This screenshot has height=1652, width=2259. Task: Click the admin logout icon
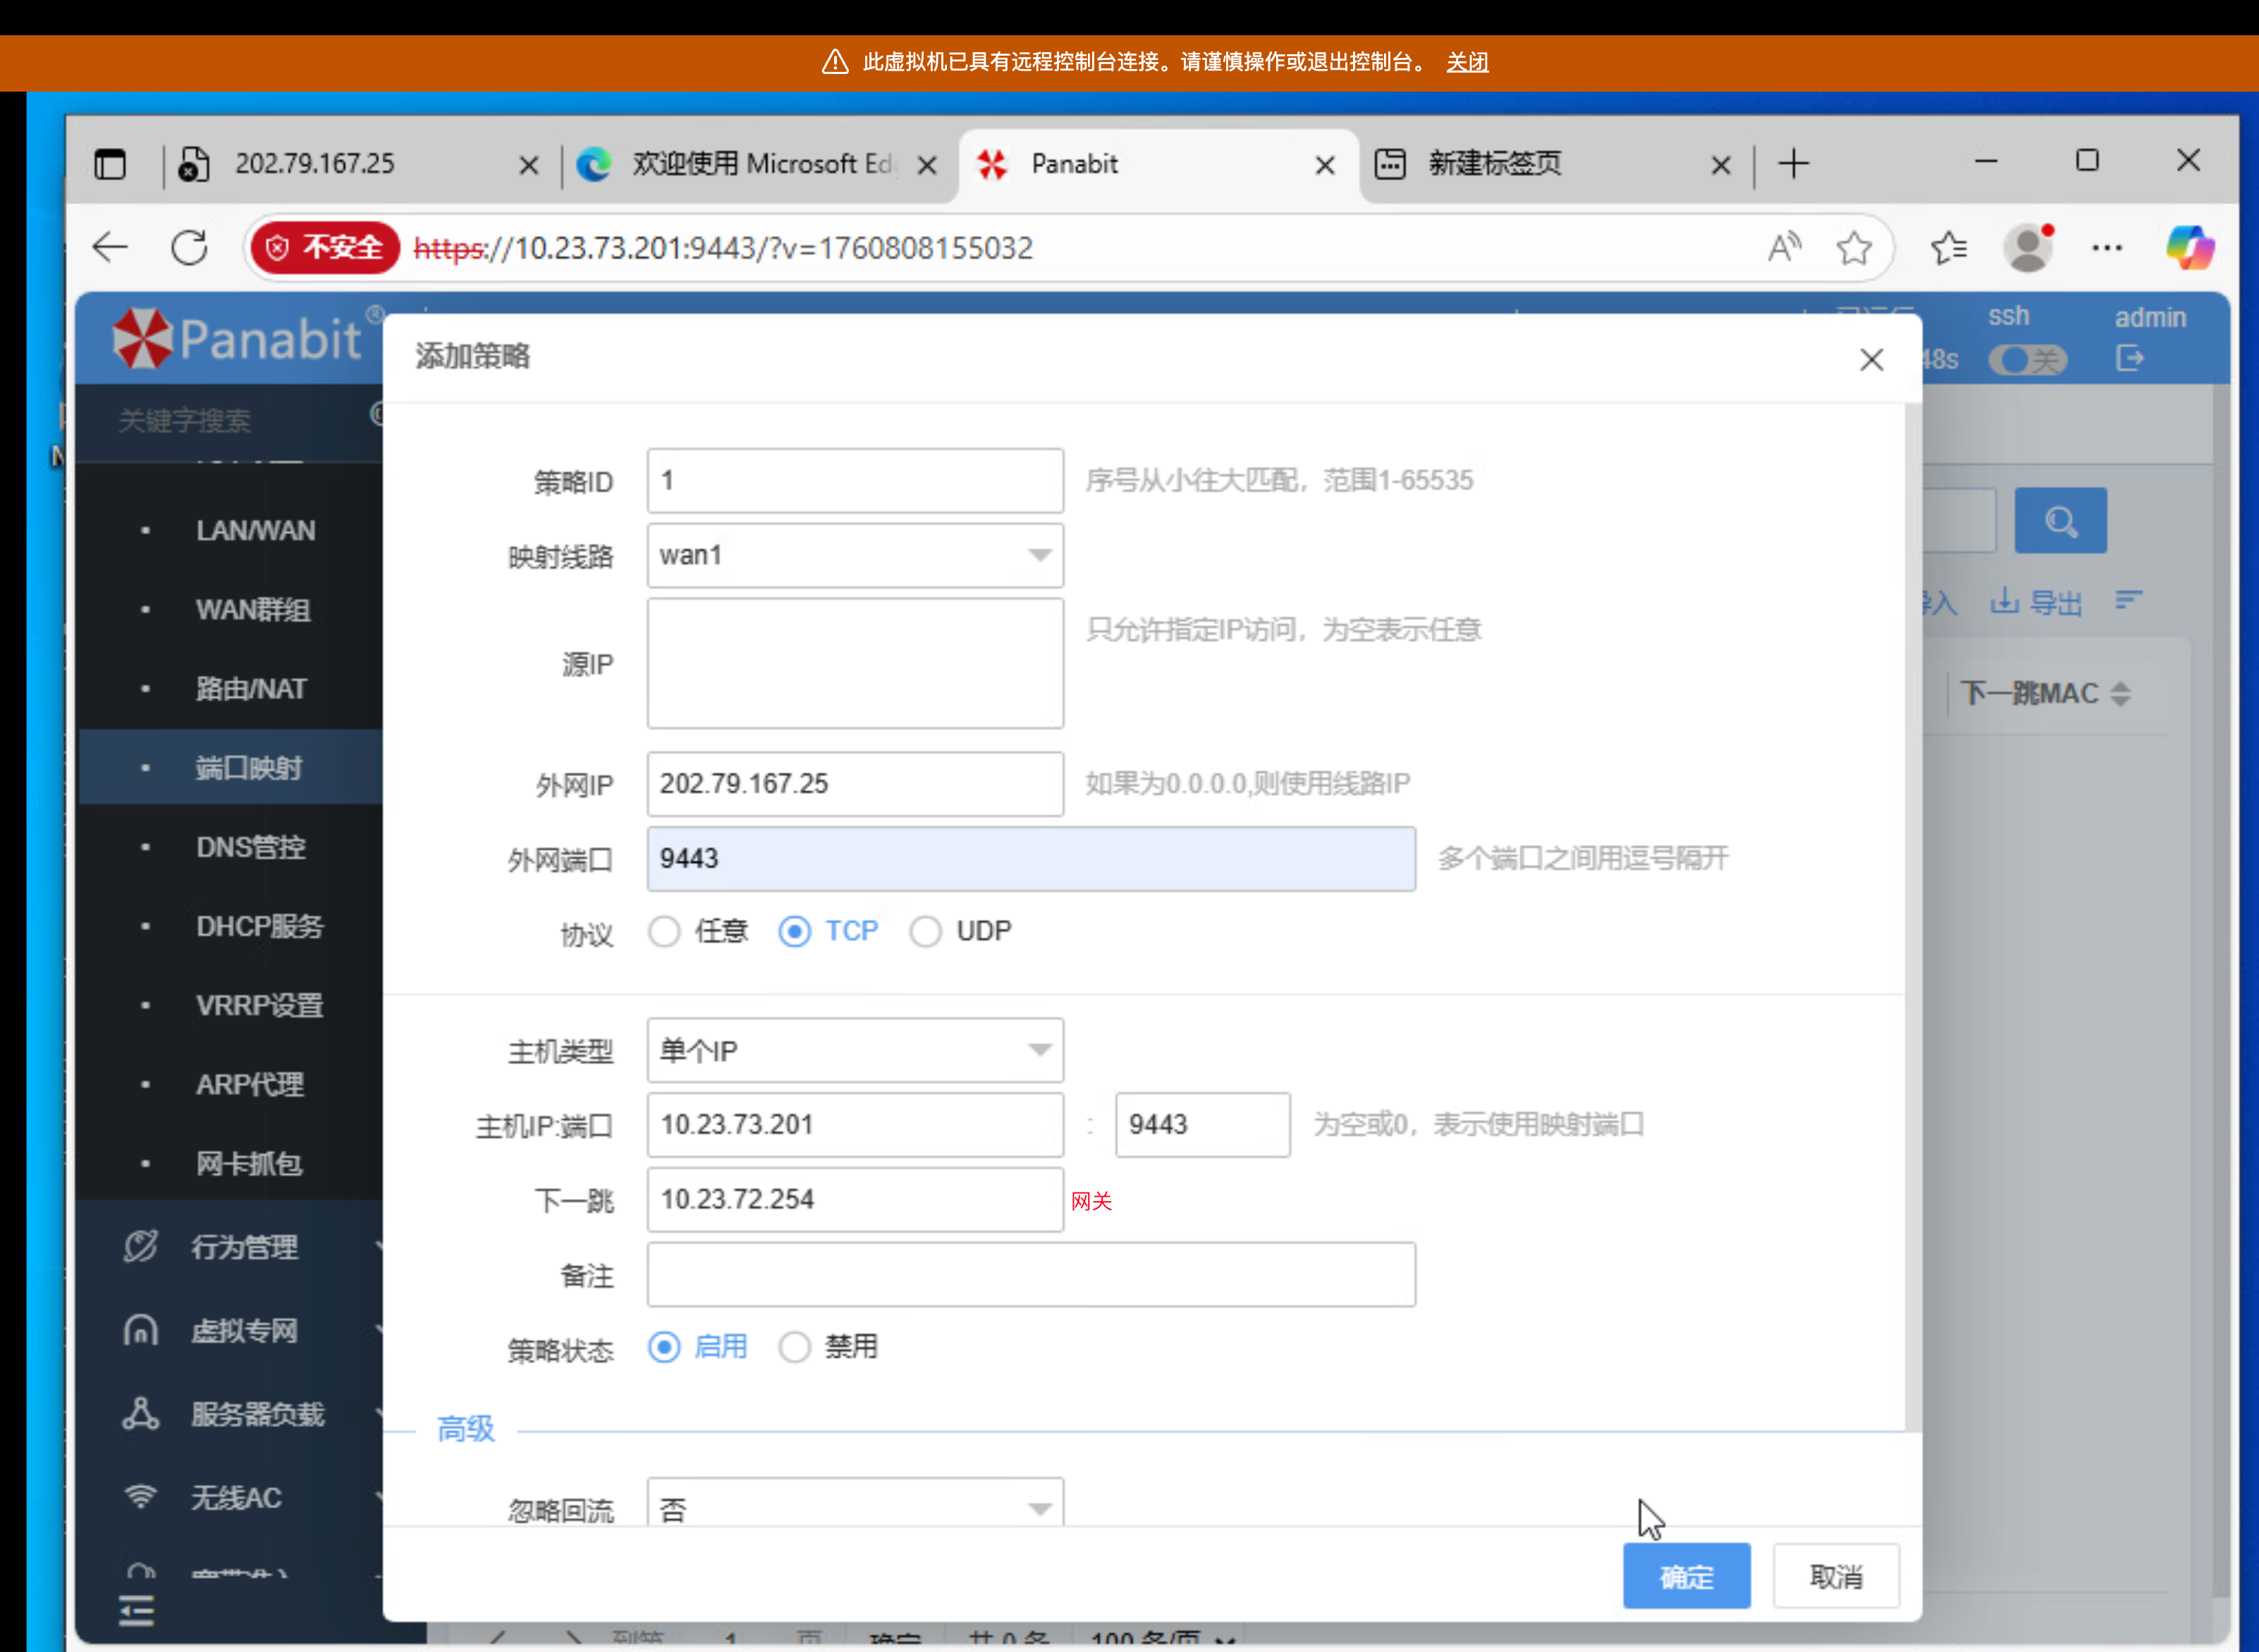point(2129,357)
